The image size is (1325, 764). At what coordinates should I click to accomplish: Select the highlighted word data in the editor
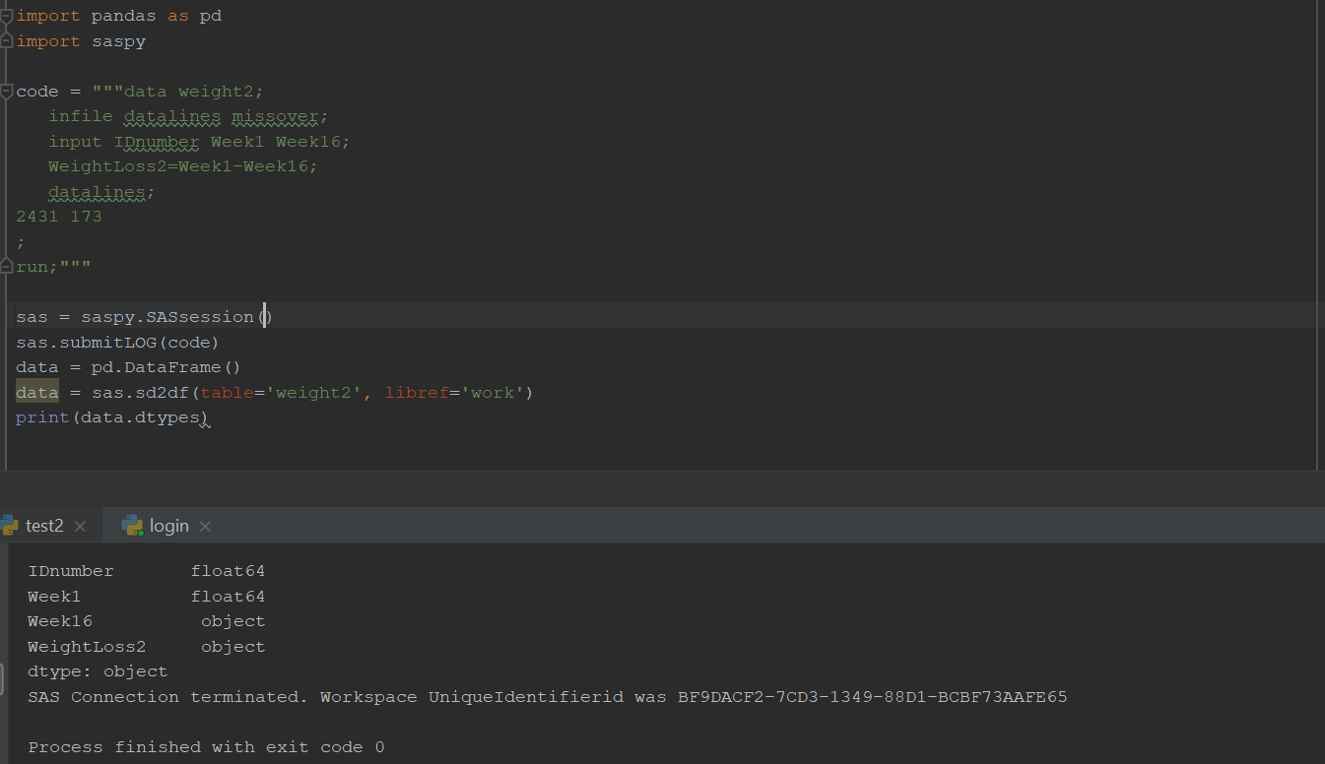click(36, 391)
